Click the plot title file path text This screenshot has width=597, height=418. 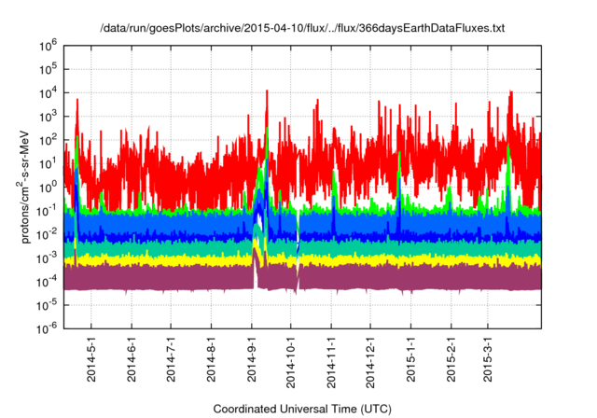click(302, 28)
